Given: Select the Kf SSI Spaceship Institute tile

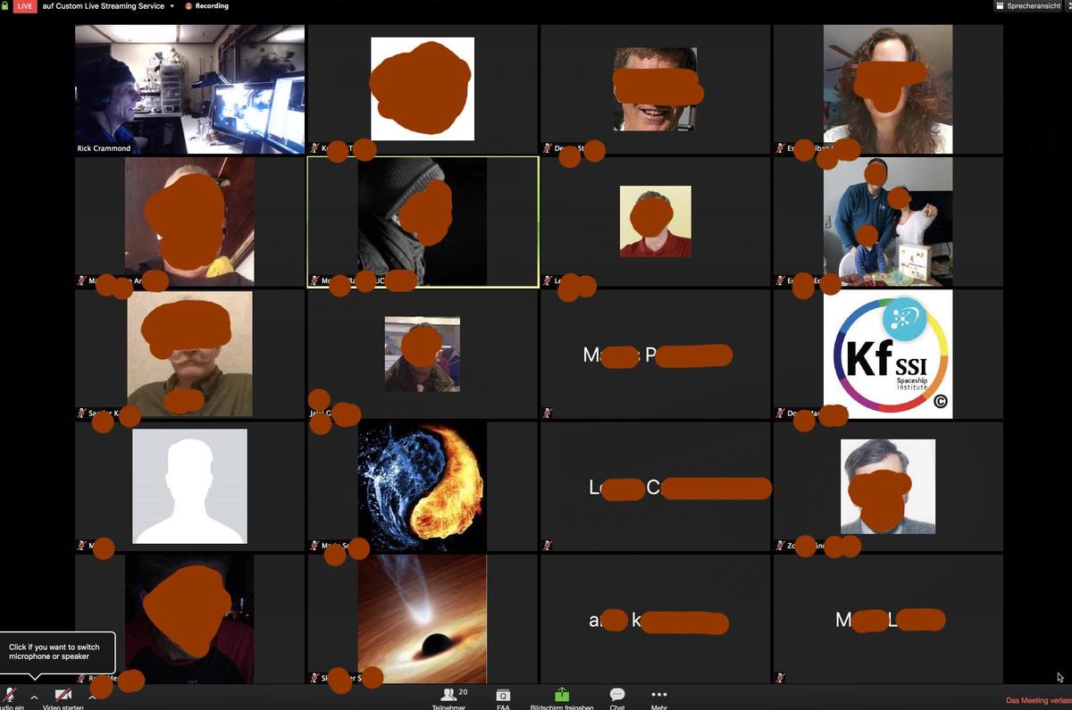Looking at the screenshot, I should [x=888, y=354].
